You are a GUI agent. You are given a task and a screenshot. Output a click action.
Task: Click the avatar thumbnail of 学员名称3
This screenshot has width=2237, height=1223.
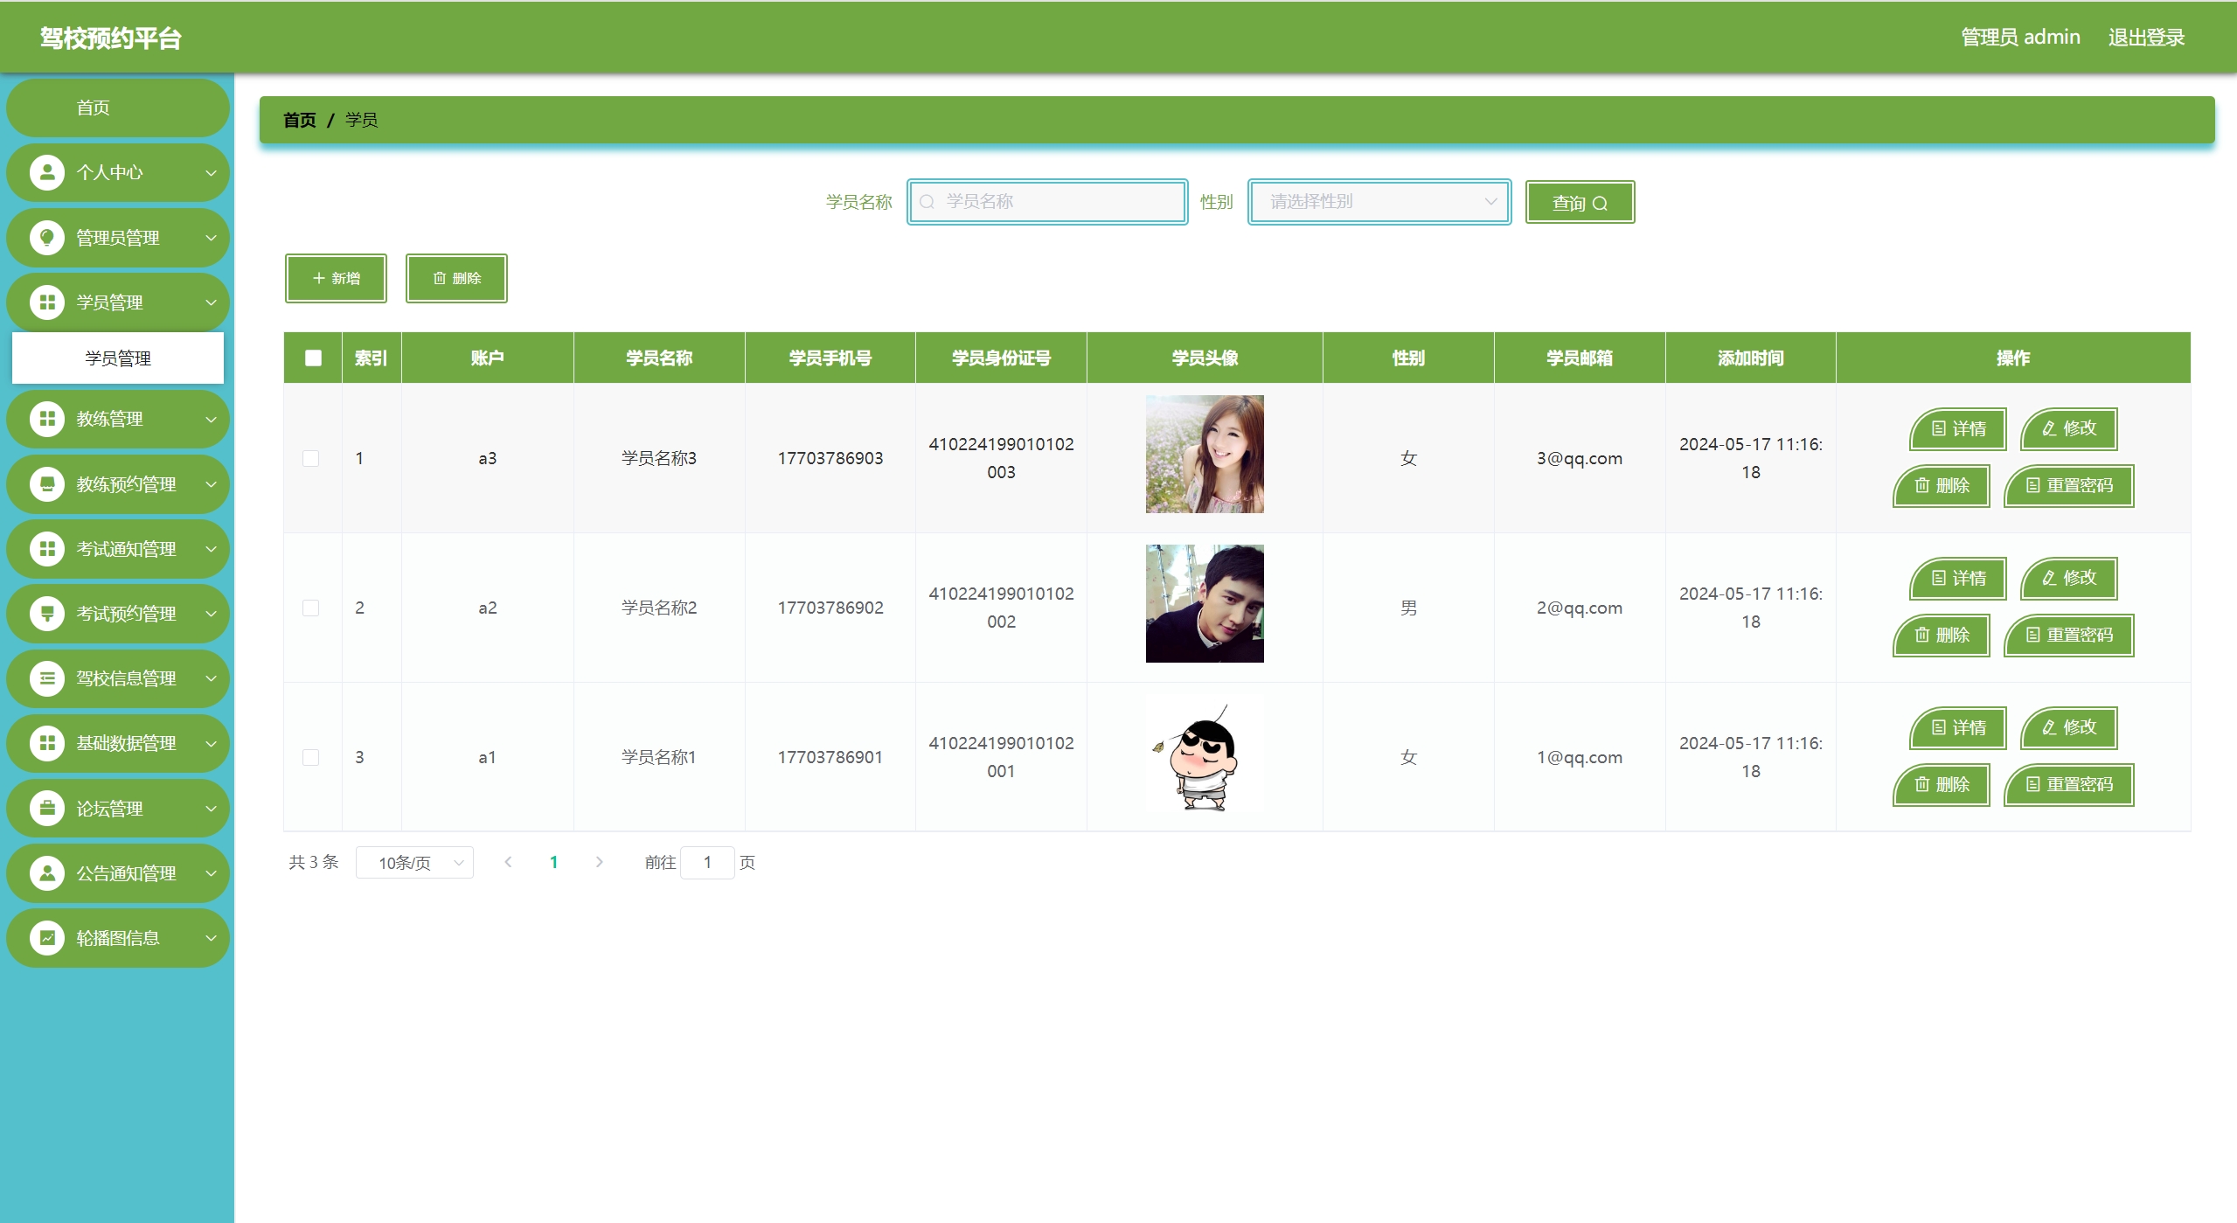pyautogui.click(x=1204, y=454)
